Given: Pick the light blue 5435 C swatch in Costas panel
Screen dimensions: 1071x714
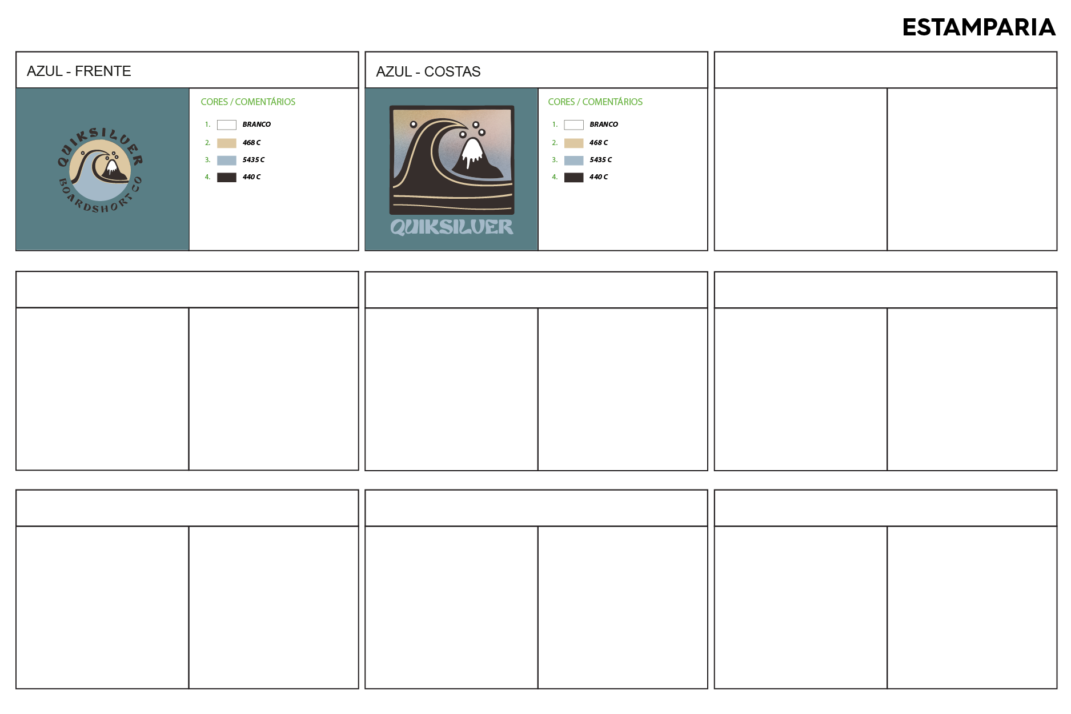Looking at the screenshot, I should [574, 160].
